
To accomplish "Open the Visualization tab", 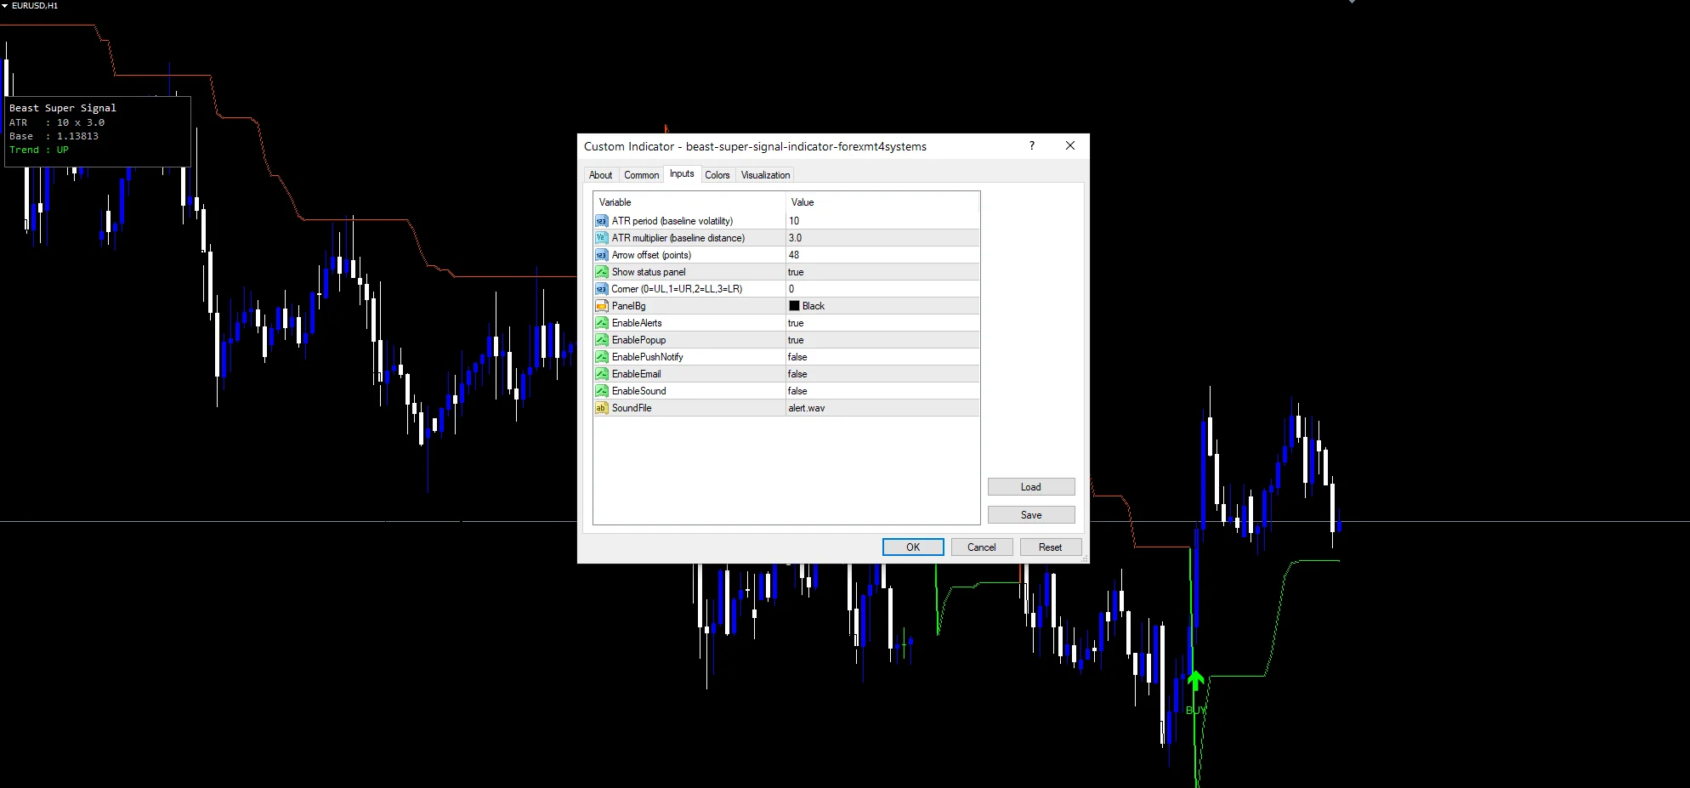I will pyautogui.click(x=765, y=175).
